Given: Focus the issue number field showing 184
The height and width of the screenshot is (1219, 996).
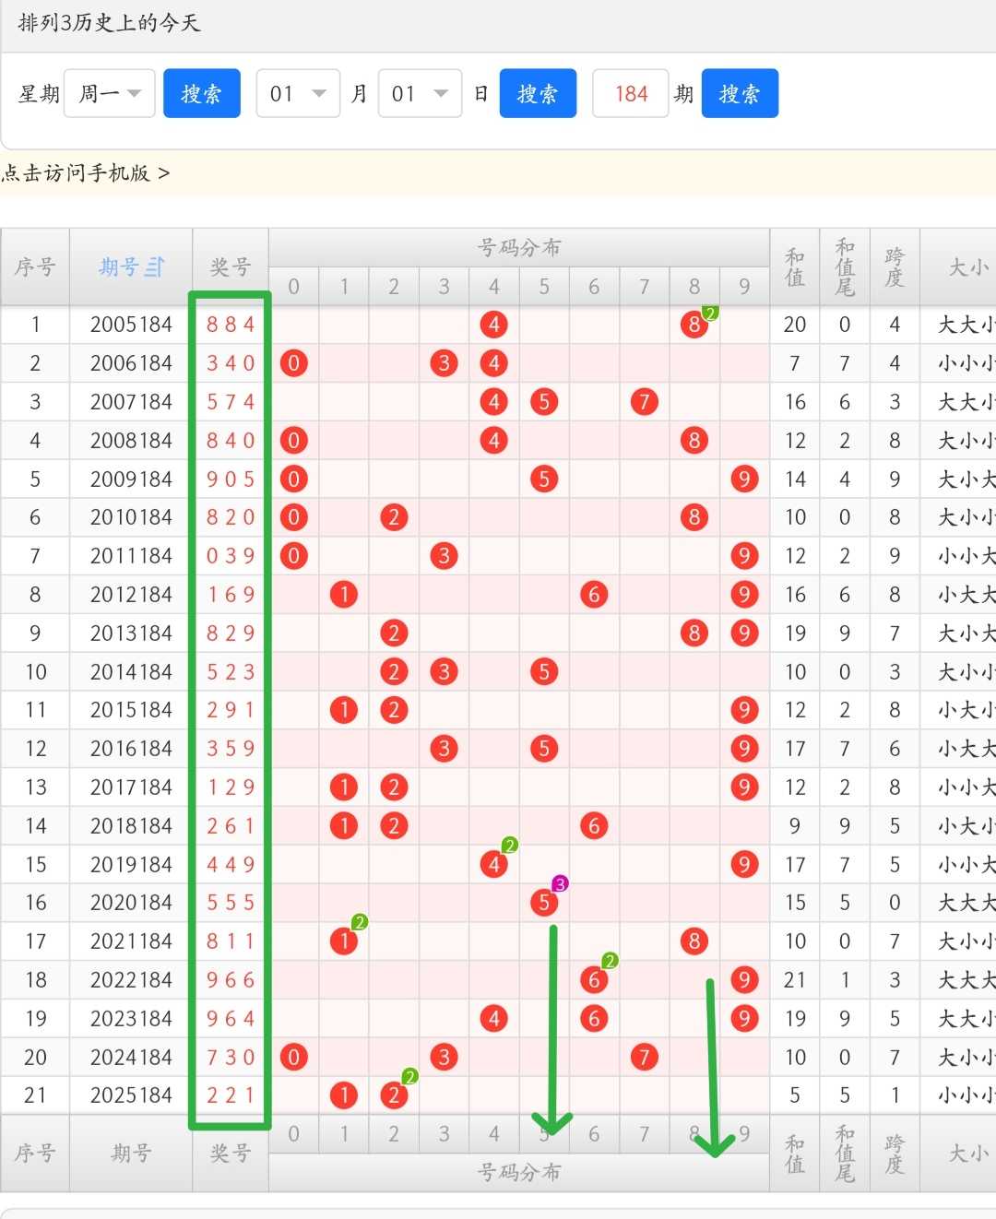Looking at the screenshot, I should 631,93.
